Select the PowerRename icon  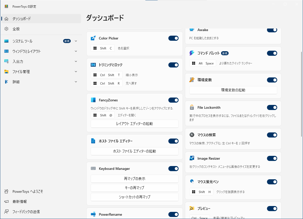(94, 214)
